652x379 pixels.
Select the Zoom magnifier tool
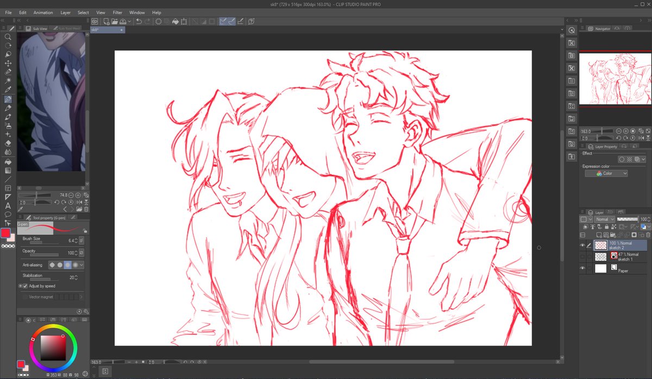click(8, 37)
